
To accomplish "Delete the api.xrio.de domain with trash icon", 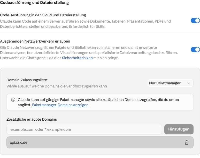I will pos(187,142).
